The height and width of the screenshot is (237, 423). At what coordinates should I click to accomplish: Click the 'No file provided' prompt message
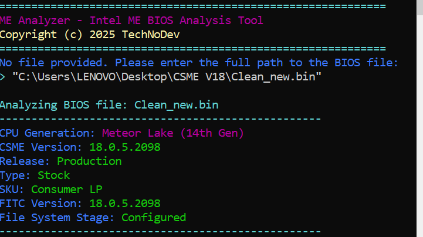pyautogui.click(x=199, y=63)
